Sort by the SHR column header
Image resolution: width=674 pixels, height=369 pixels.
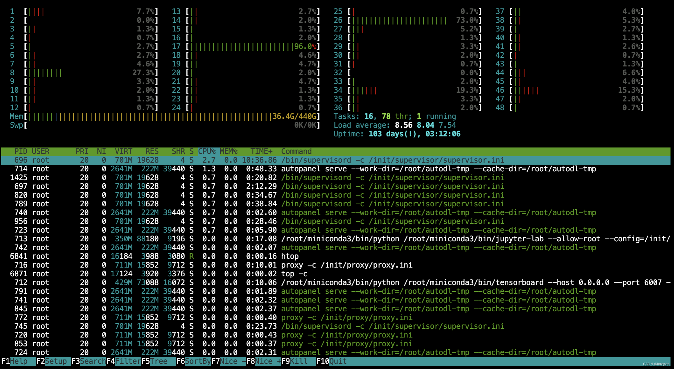178,152
